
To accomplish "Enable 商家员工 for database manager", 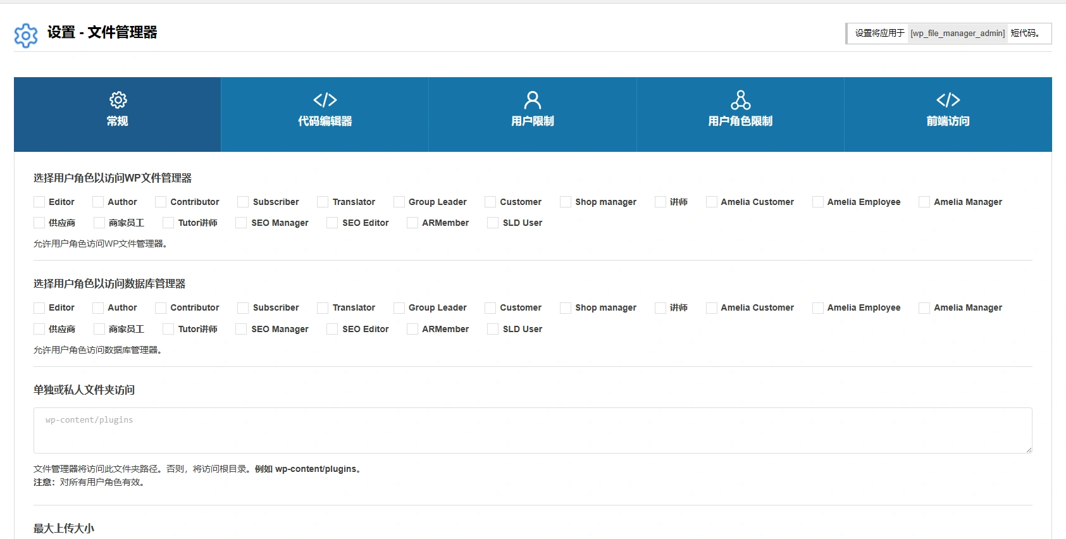I will click(99, 329).
